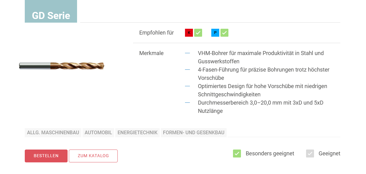Click the 4-Fasen-Führung feature line
Viewport: 366px width, 174px height.
pyautogui.click(x=263, y=74)
